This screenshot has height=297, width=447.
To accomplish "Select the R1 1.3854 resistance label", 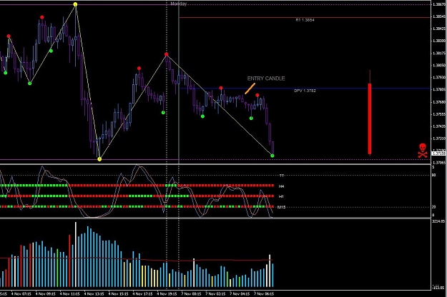I will (x=305, y=20).
